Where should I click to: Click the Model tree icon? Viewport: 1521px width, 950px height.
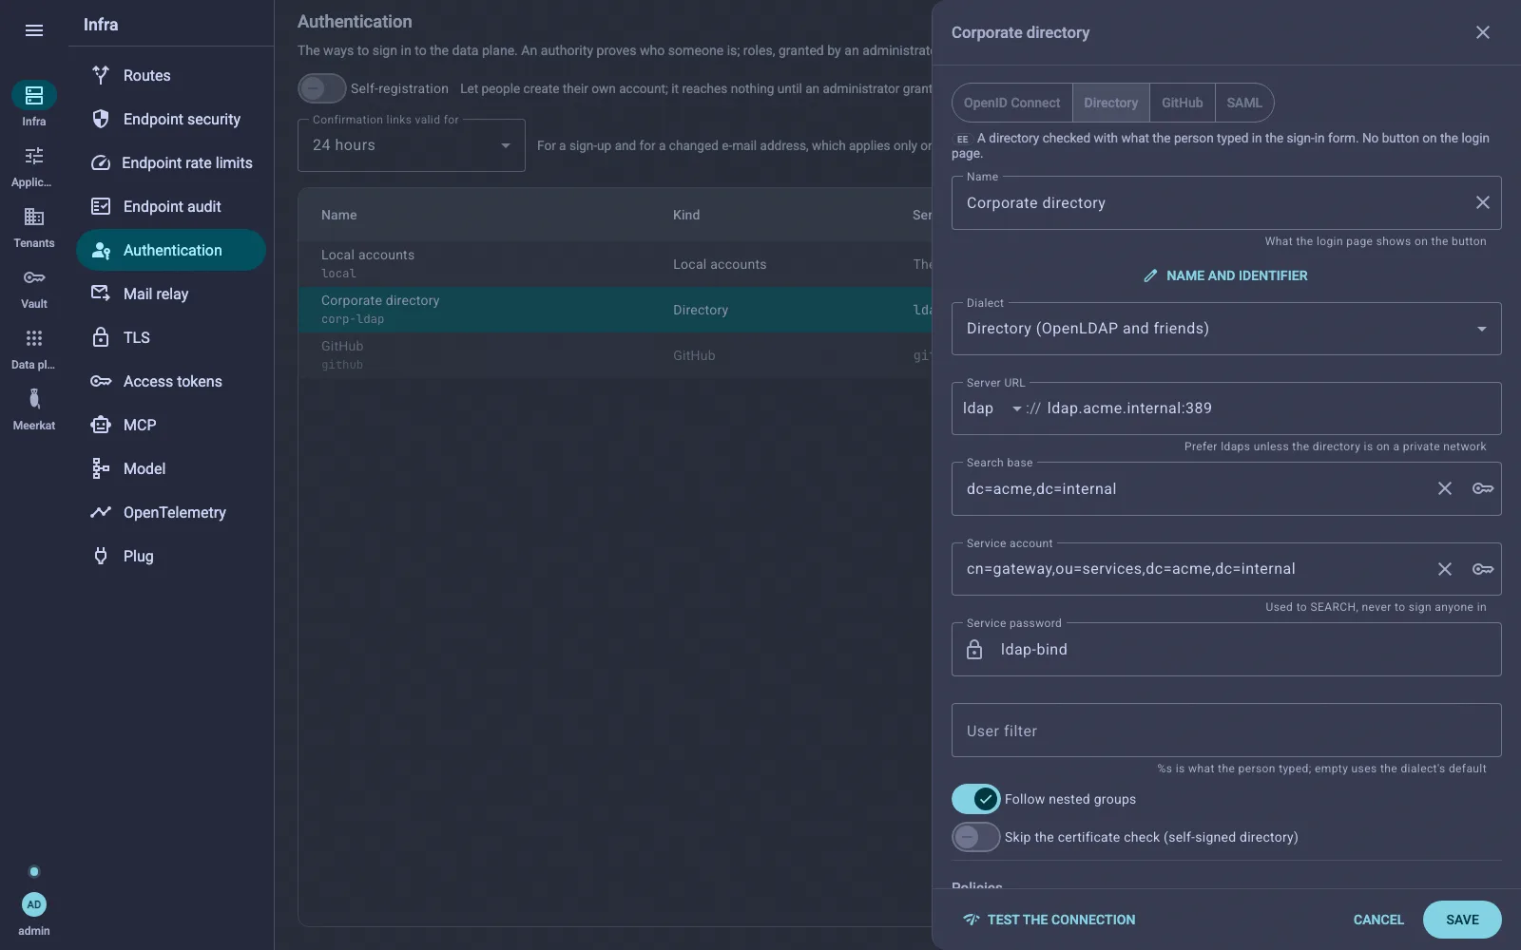click(101, 468)
